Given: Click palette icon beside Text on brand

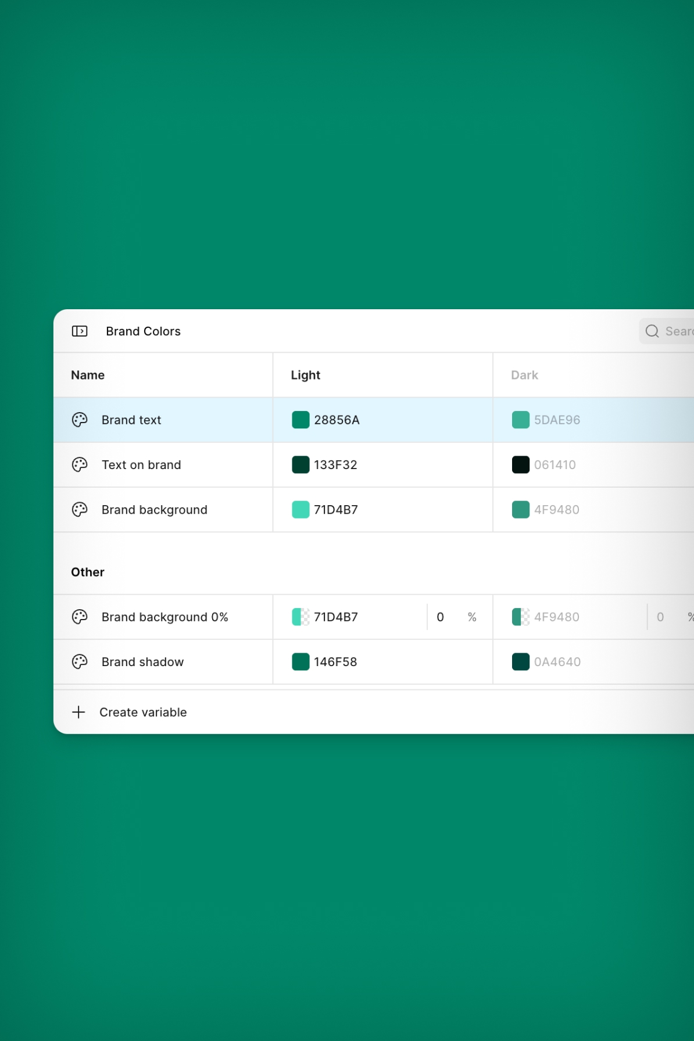Looking at the screenshot, I should click(80, 464).
